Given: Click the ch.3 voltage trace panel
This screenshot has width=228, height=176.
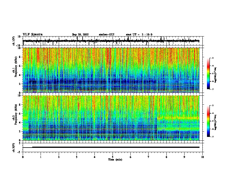Looking at the screenshot, I should pos(112,148).
